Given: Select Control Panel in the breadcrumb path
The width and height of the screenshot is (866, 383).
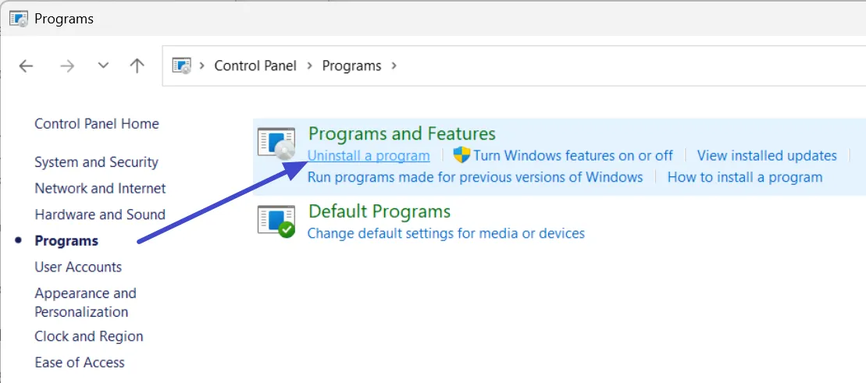Looking at the screenshot, I should [255, 66].
